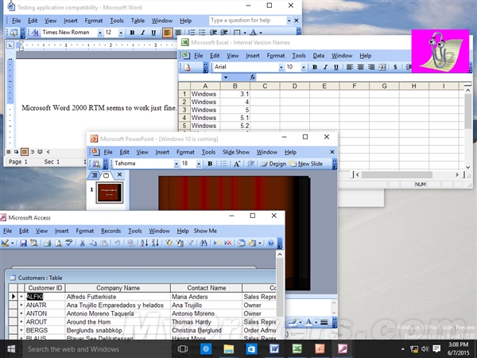Image resolution: width=477 pixels, height=358 pixels.
Task: Toggle Underline in Excel toolbar
Action: point(336,67)
